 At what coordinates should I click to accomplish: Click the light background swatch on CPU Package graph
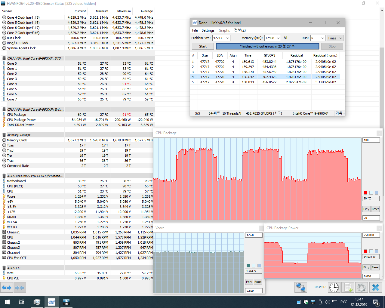pyautogui.click(x=371, y=193)
